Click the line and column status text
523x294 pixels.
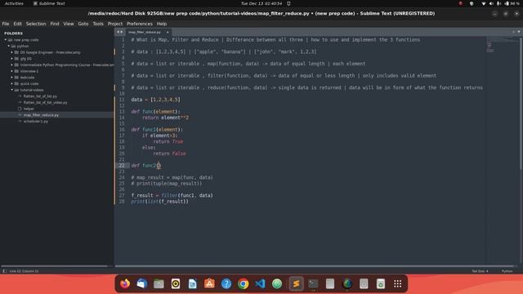click(x=24, y=271)
